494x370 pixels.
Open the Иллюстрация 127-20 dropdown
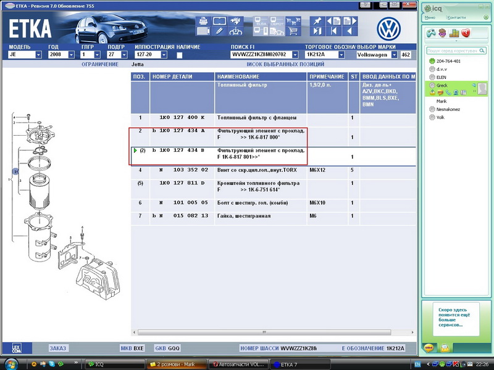[x=164, y=55]
